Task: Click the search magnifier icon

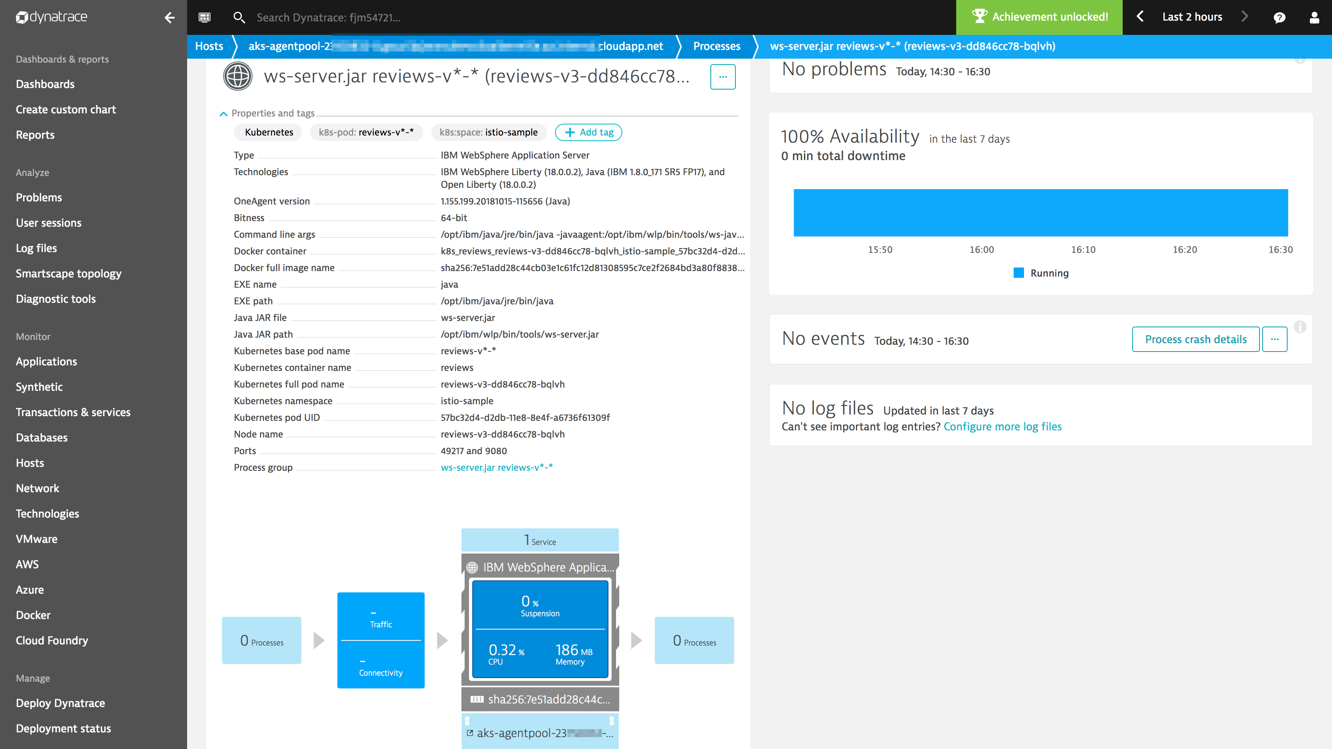Action: click(x=239, y=17)
